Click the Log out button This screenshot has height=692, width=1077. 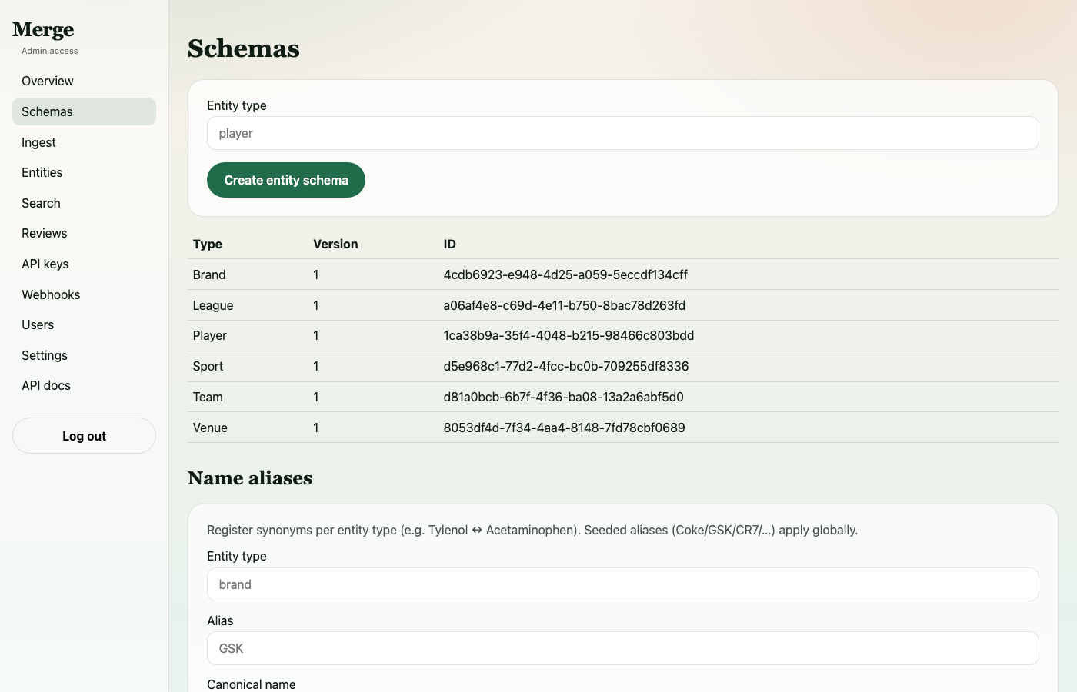tap(84, 436)
